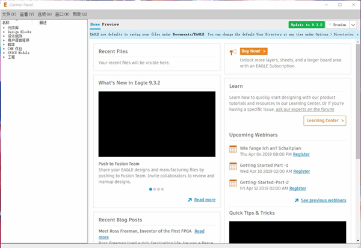Switch to the Home tab
The height and width of the screenshot is (248, 361).
[x=95, y=25]
